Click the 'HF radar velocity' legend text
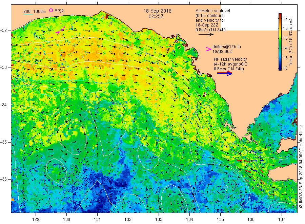 (230, 59)
